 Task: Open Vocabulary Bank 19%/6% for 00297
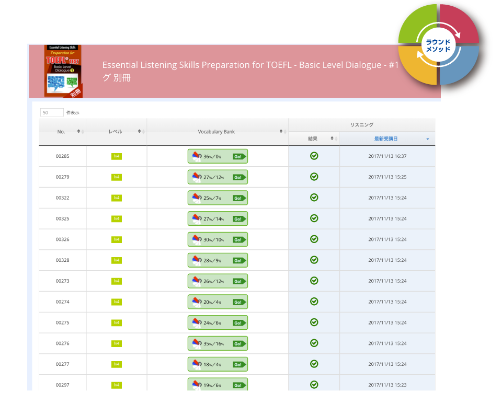[218, 384]
